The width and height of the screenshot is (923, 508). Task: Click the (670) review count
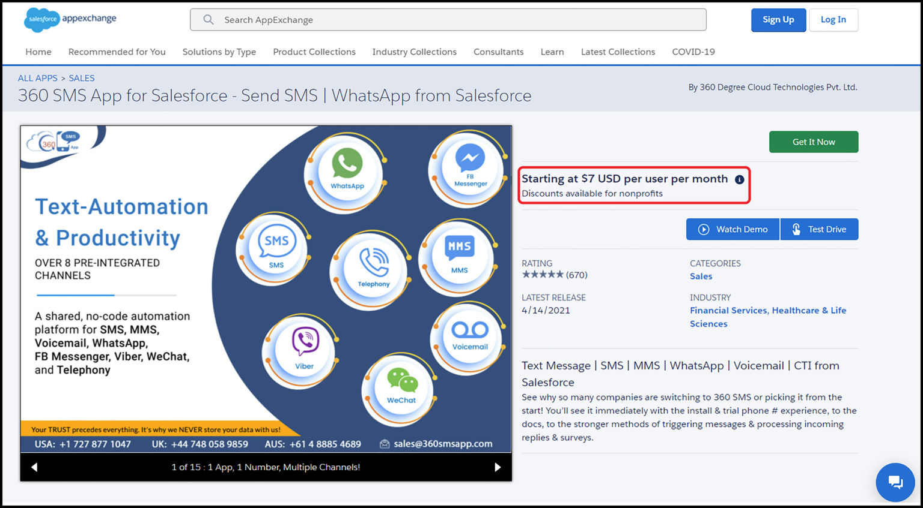point(577,275)
